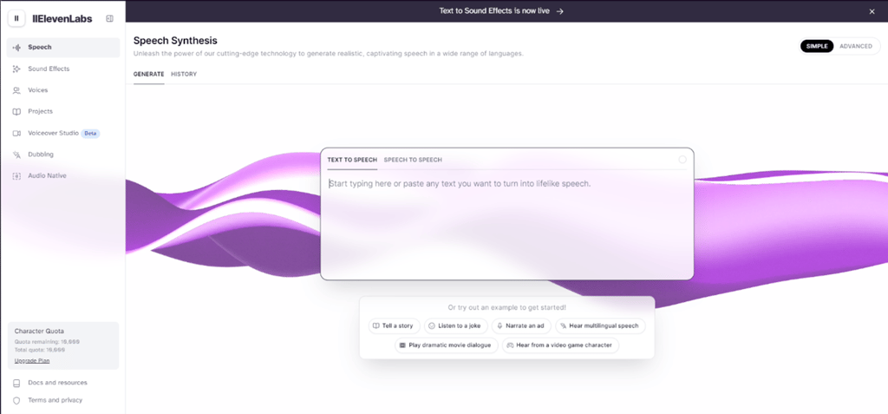Click the Speech Synthesis heading
This screenshot has height=414, width=888.
click(x=175, y=40)
